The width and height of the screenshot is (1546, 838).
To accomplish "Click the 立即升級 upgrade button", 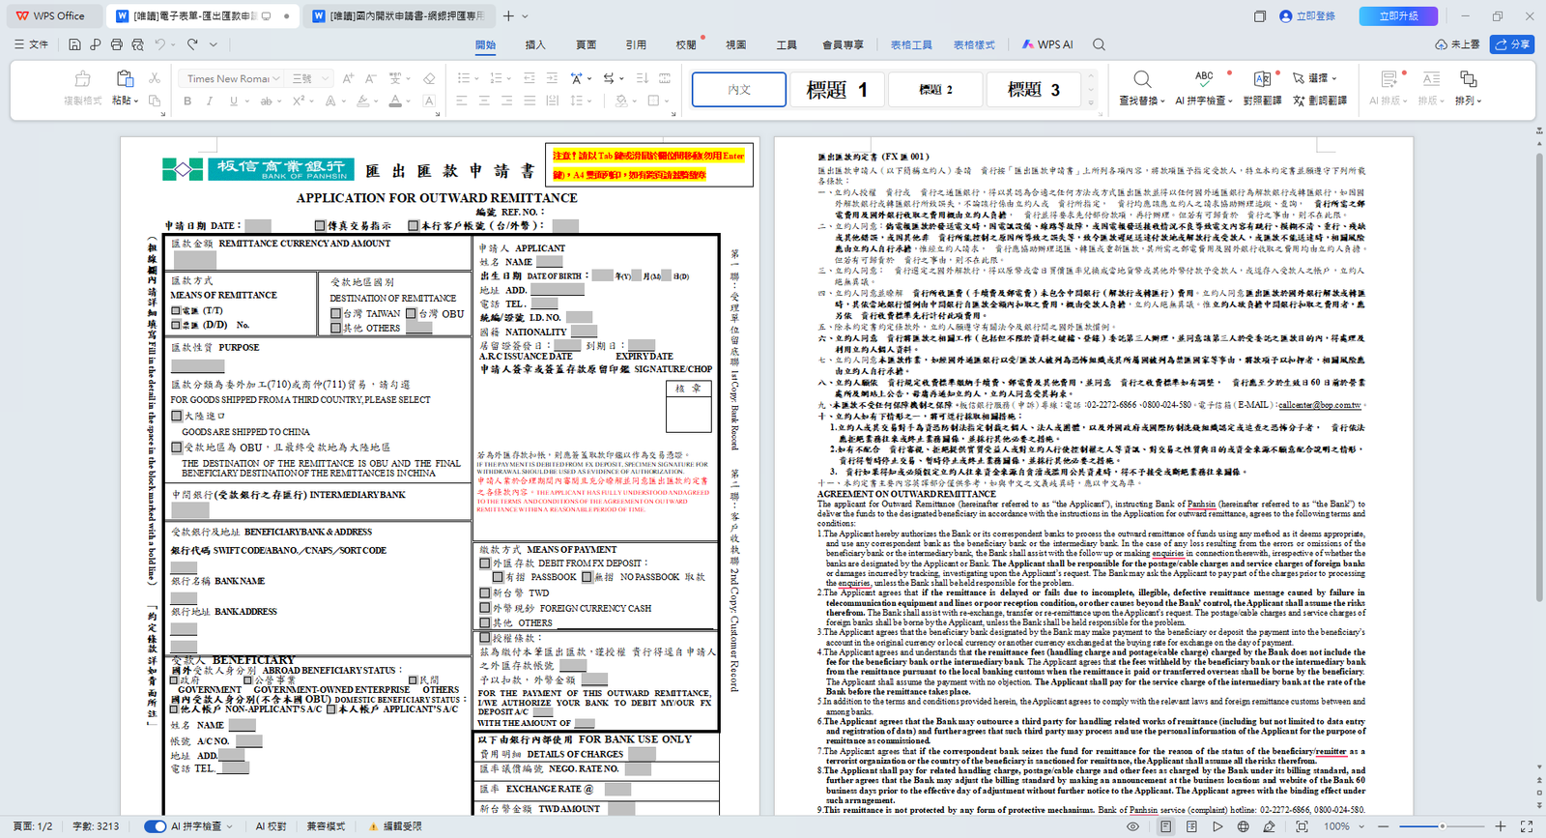I will click(1398, 15).
